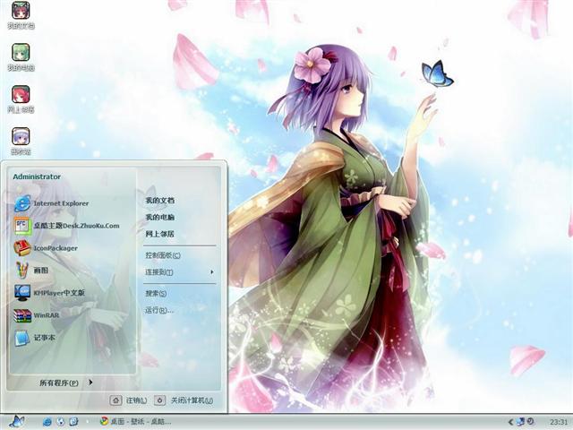Click the butterfly Start button
The image size is (573, 430).
[16, 422]
